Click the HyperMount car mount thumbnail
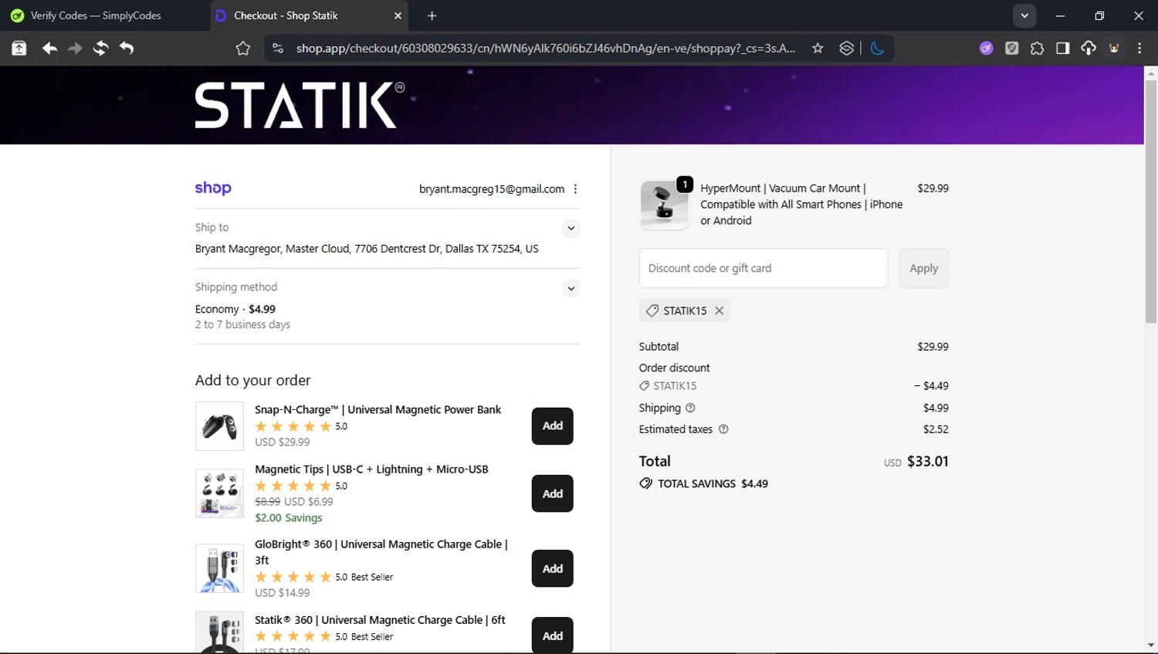1158x654 pixels. (x=664, y=205)
